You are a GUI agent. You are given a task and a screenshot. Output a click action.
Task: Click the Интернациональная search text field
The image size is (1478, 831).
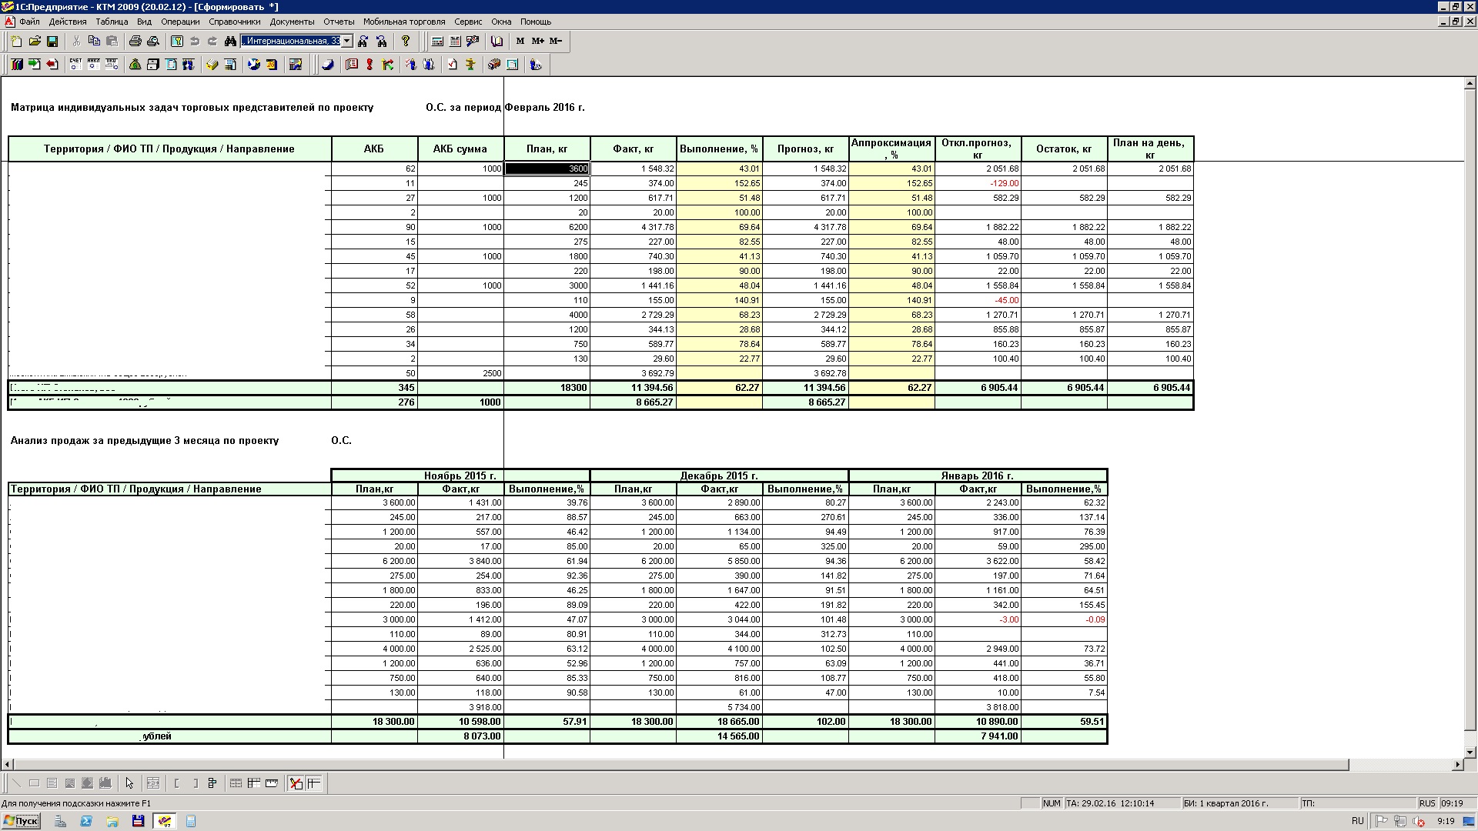pos(291,41)
